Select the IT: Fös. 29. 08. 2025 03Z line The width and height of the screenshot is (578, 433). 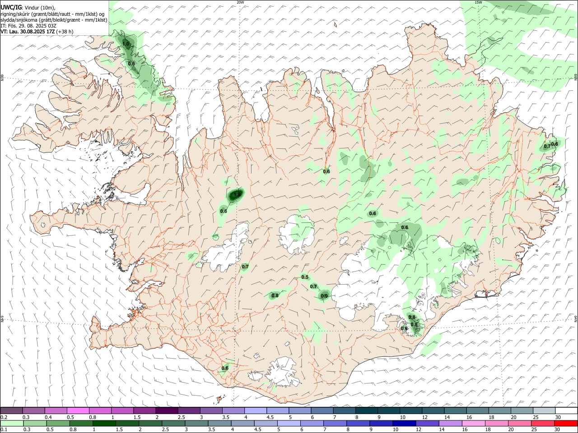(x=28, y=26)
